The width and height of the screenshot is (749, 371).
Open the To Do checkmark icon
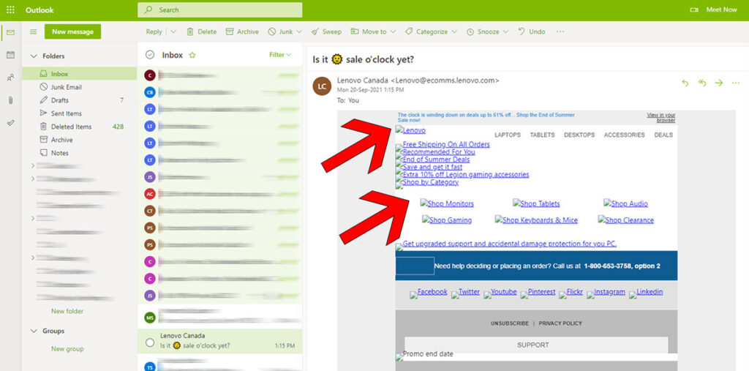(x=10, y=123)
